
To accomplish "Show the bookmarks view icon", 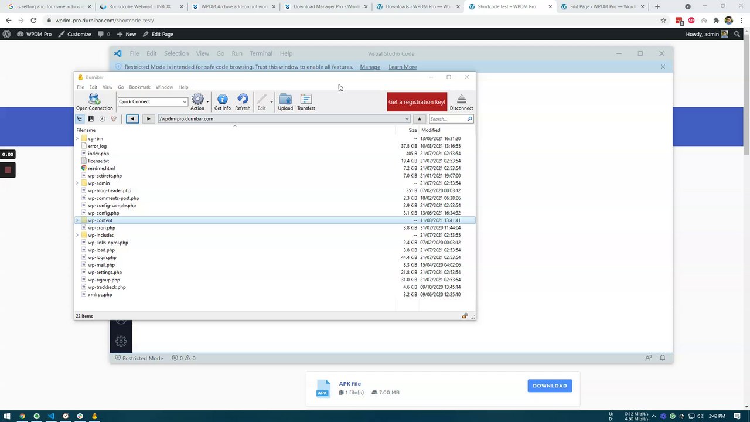I will (91, 119).
